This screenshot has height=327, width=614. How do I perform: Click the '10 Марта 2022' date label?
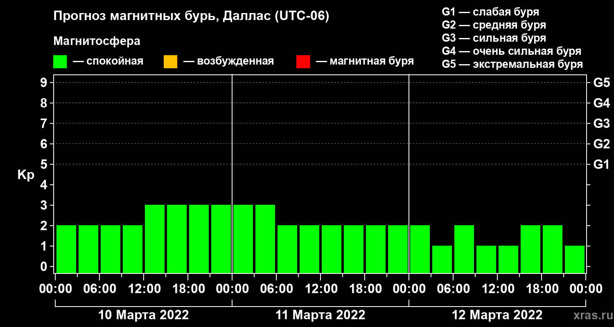tap(144, 315)
